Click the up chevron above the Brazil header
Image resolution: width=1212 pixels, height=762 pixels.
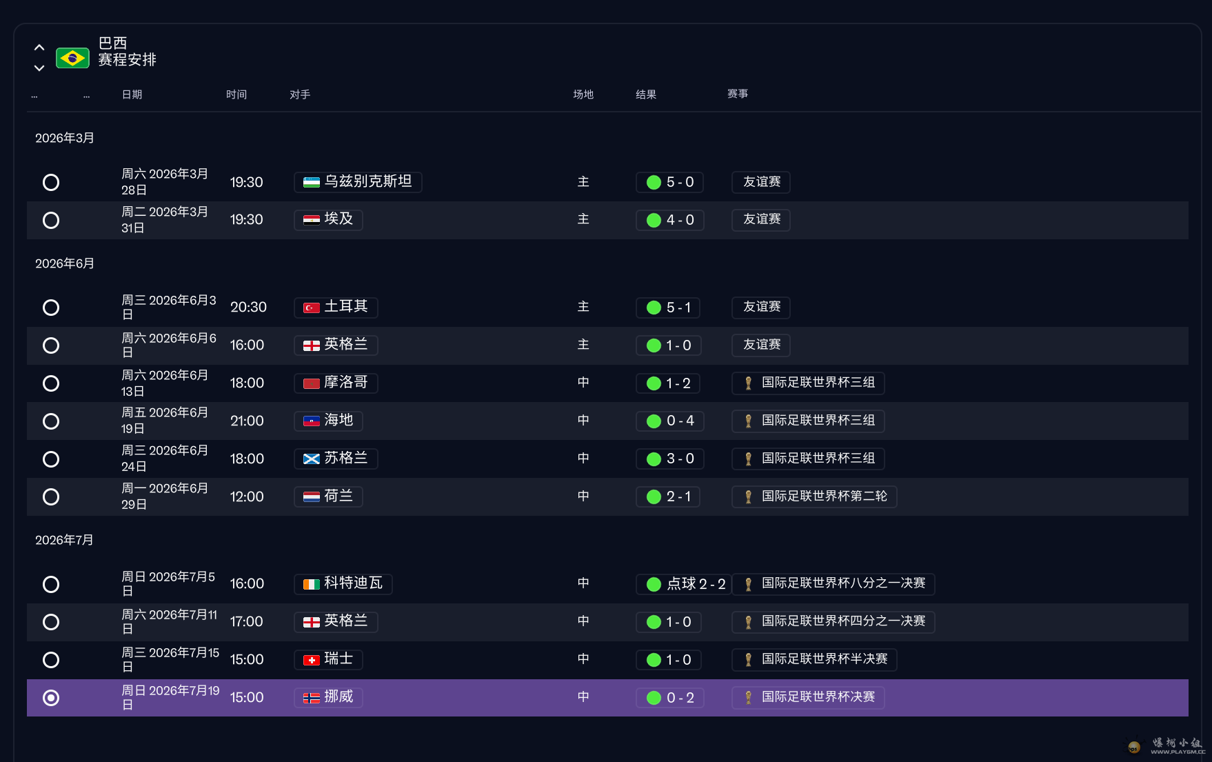(39, 48)
